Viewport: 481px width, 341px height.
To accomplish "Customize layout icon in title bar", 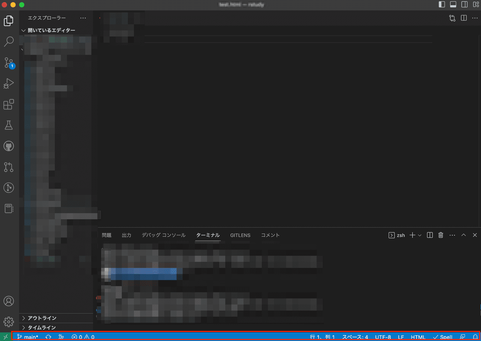I will coord(476,4).
